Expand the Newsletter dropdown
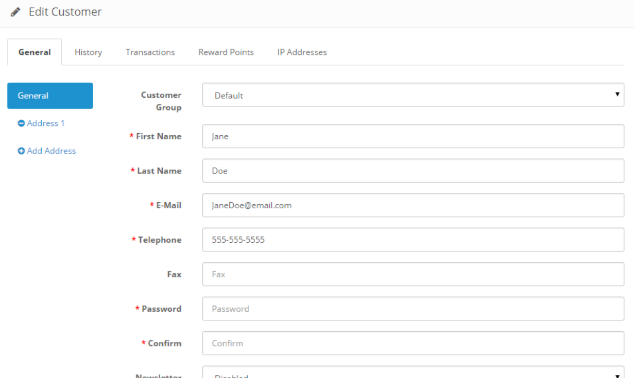 pyautogui.click(x=413, y=374)
